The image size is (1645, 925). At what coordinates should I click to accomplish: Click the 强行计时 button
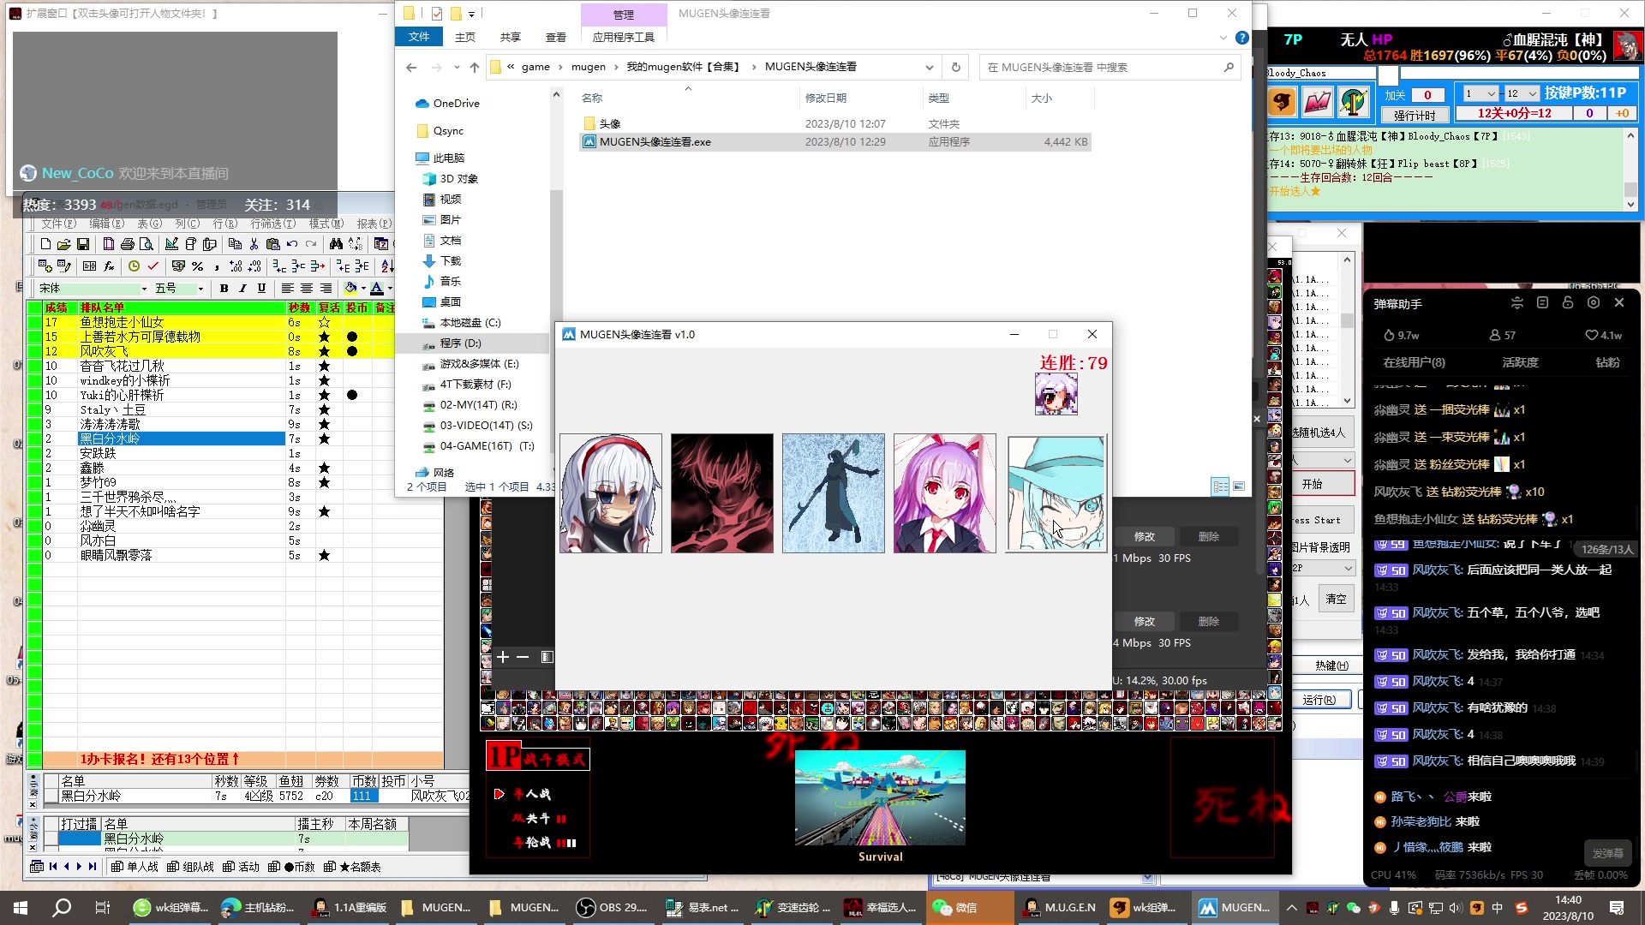(x=1415, y=115)
